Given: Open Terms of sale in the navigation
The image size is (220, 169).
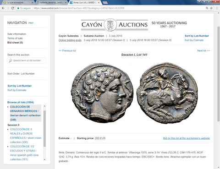Looking at the screenshot, I should coord(15,38).
